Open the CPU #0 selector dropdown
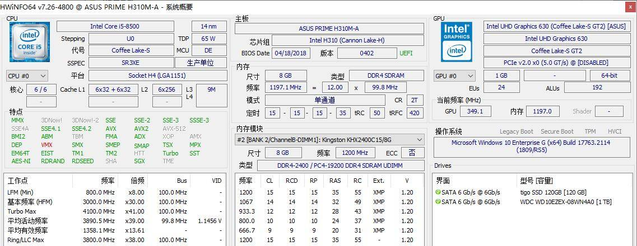 pyautogui.click(x=27, y=76)
